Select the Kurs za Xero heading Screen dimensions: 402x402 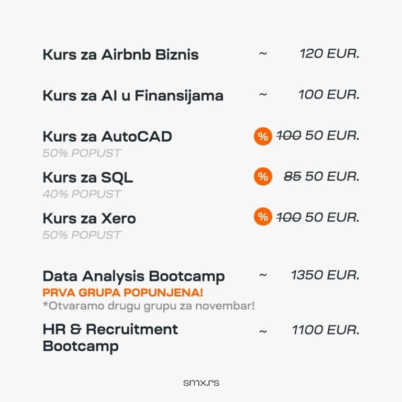(89, 217)
